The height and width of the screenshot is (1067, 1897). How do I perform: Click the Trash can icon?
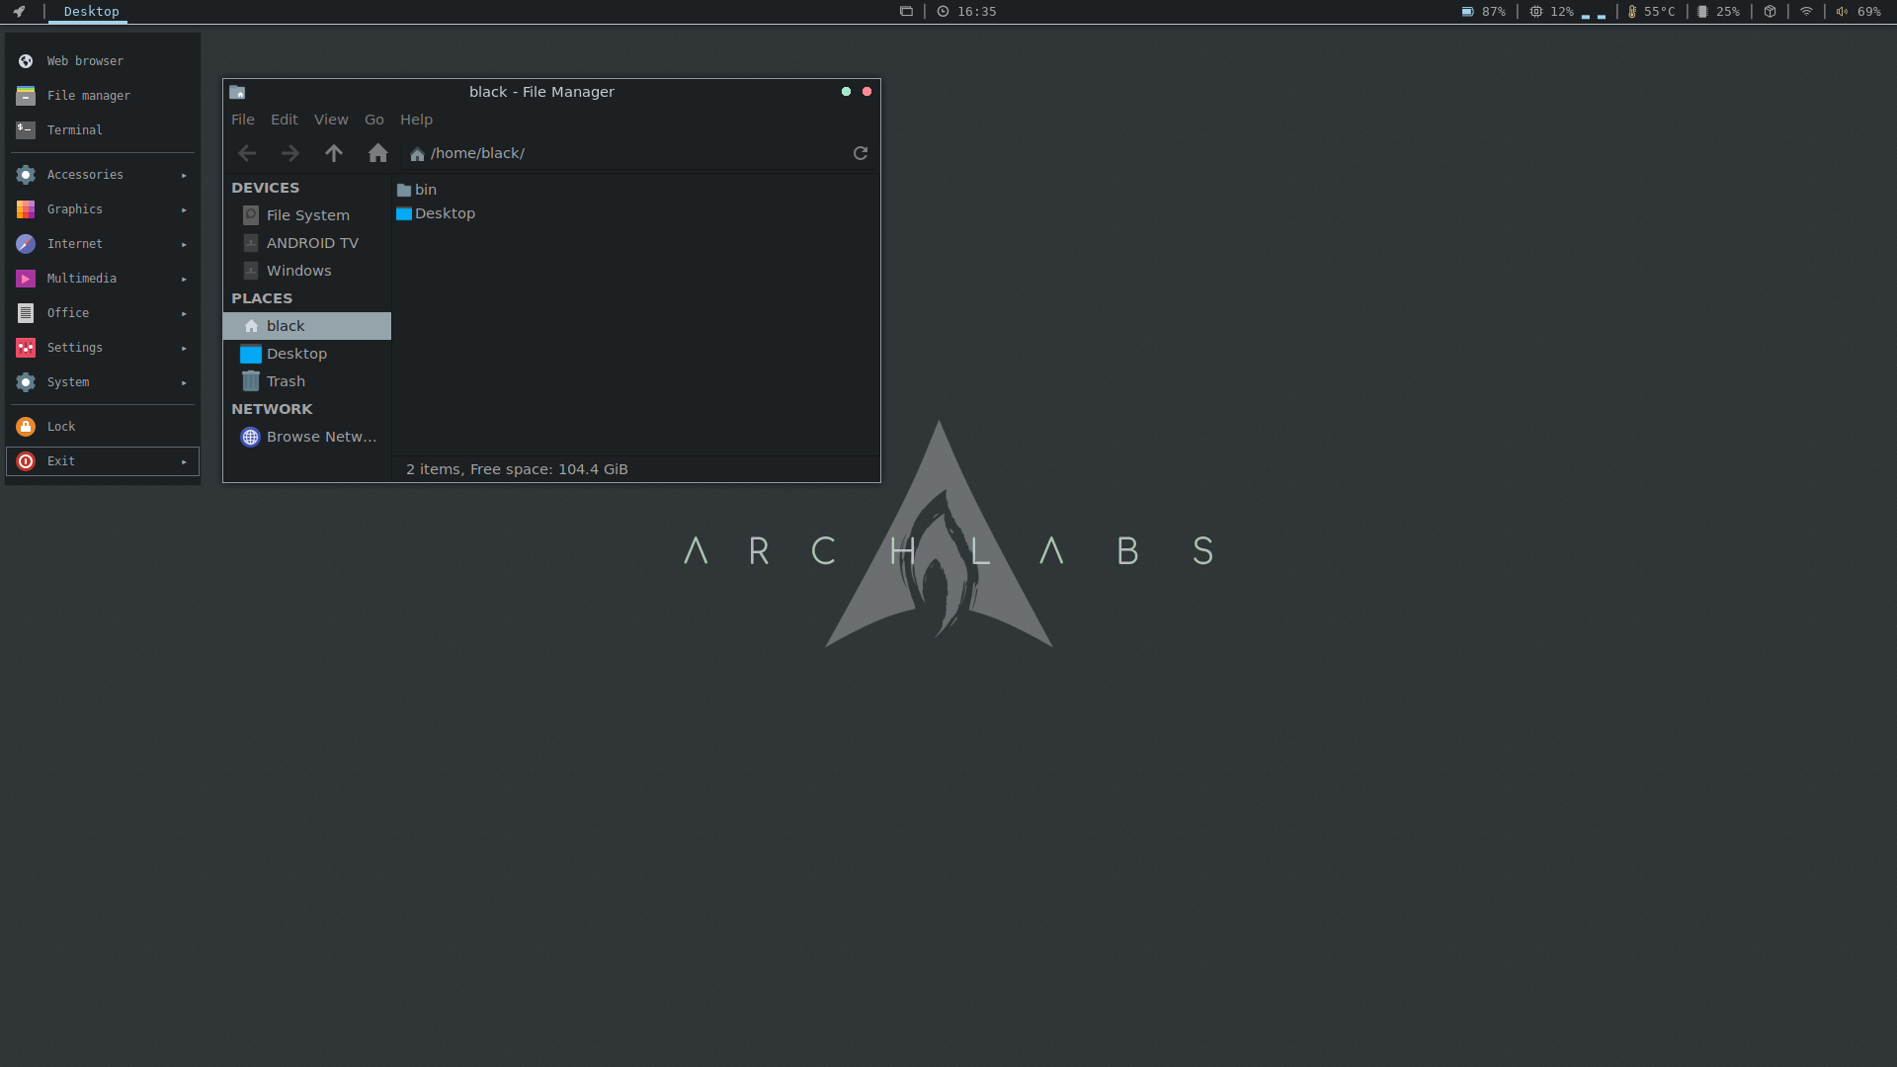[x=251, y=381]
